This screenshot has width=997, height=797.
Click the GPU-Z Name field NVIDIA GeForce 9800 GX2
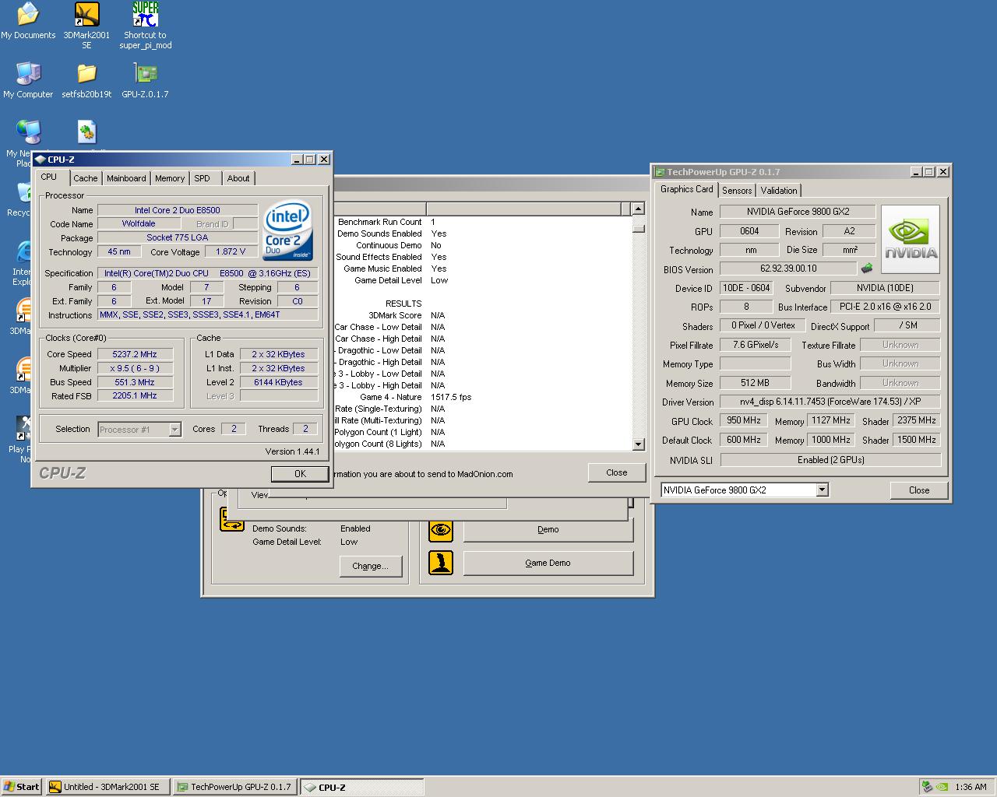pyautogui.click(x=798, y=212)
